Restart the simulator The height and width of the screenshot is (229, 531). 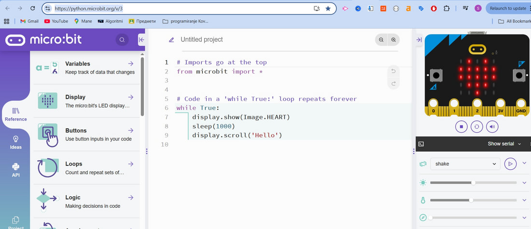(x=477, y=127)
